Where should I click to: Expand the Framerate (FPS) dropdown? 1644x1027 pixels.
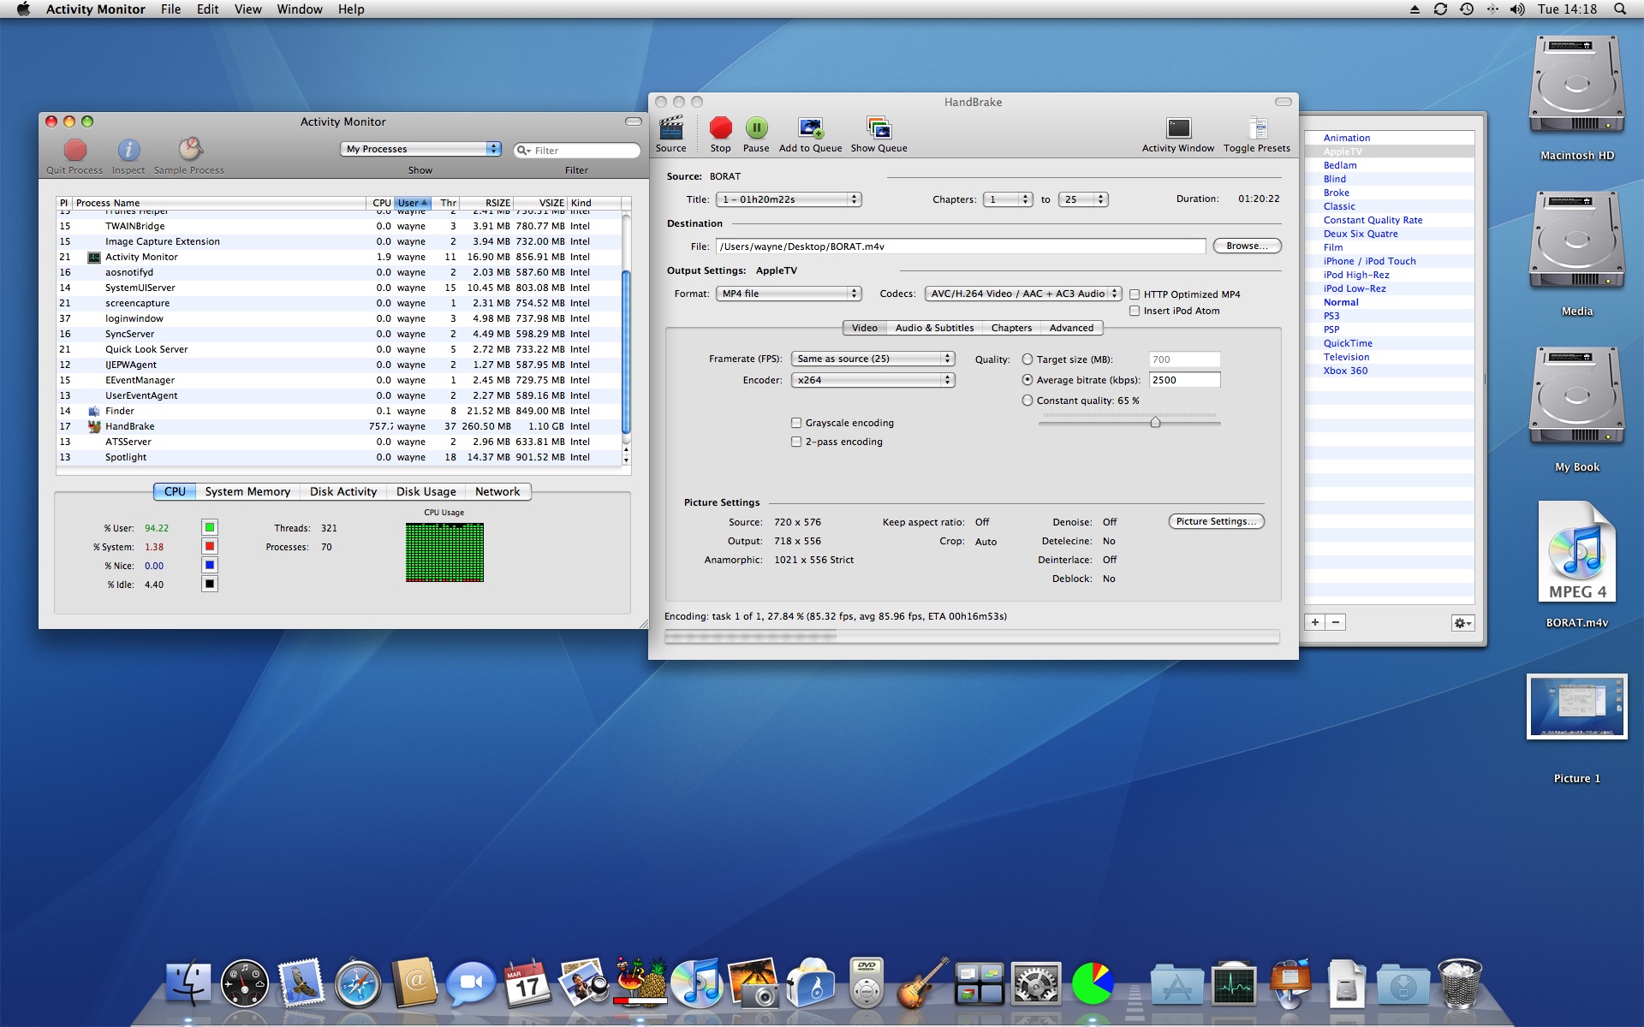click(873, 359)
